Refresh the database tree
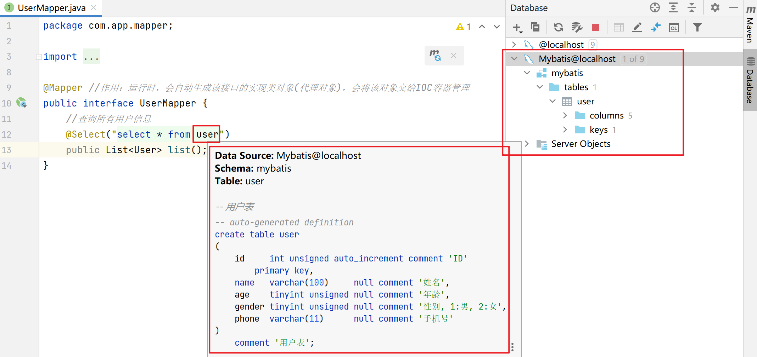Screen dimensions: 757x357 [x=558, y=27]
